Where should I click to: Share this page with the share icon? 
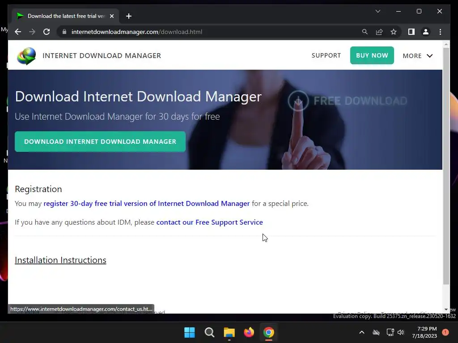point(379,32)
